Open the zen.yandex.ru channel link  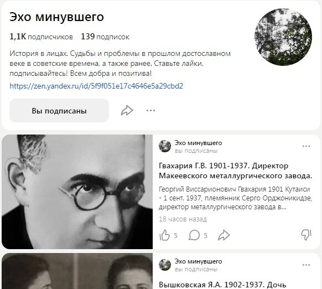[x=96, y=86]
